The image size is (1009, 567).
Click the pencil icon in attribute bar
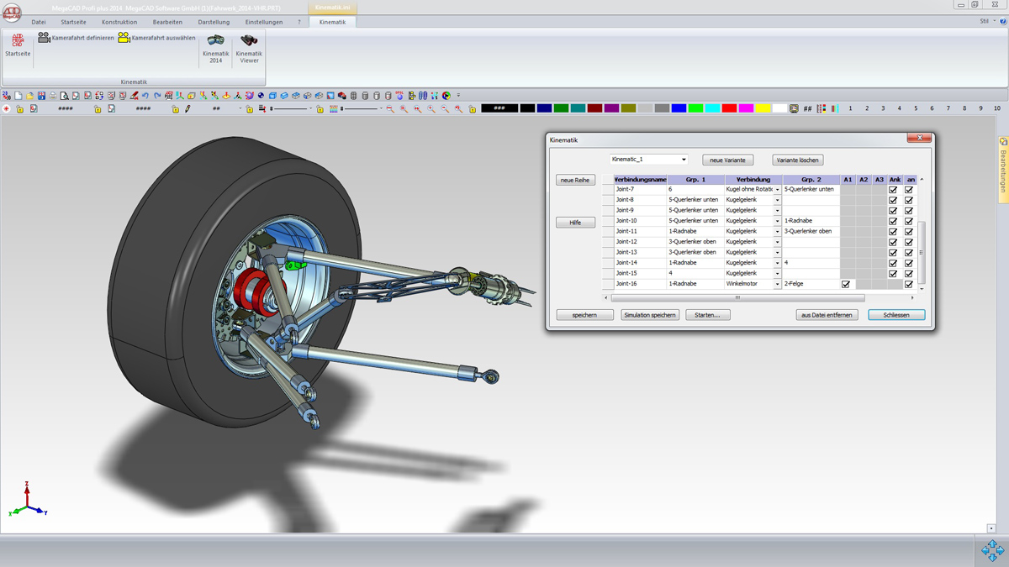(x=188, y=108)
